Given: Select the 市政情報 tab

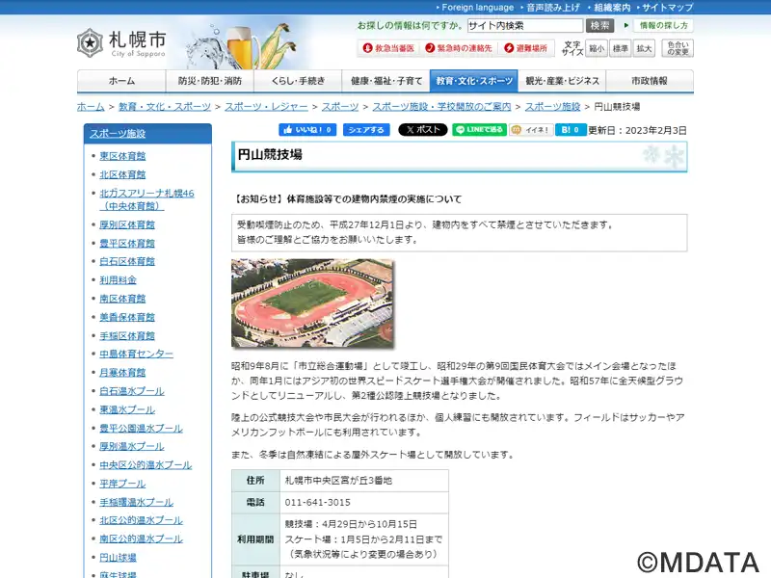Looking at the screenshot, I should tap(650, 81).
